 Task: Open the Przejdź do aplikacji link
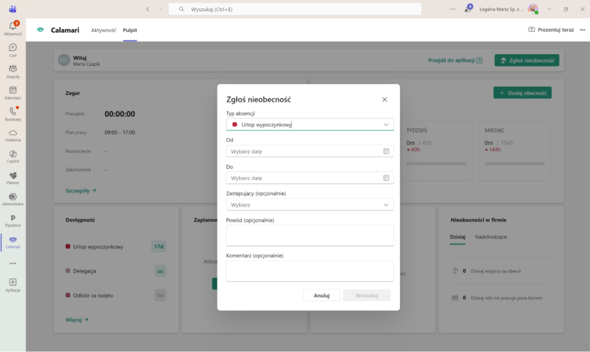tap(455, 60)
